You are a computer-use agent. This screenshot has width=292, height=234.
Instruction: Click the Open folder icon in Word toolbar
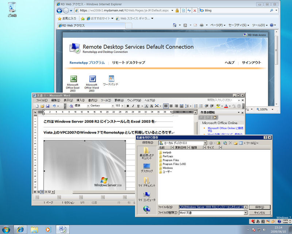42,106
